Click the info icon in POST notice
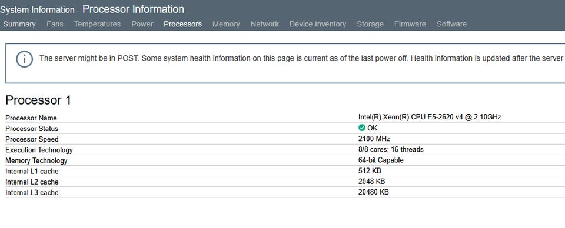The image size is (565, 228). point(24,59)
